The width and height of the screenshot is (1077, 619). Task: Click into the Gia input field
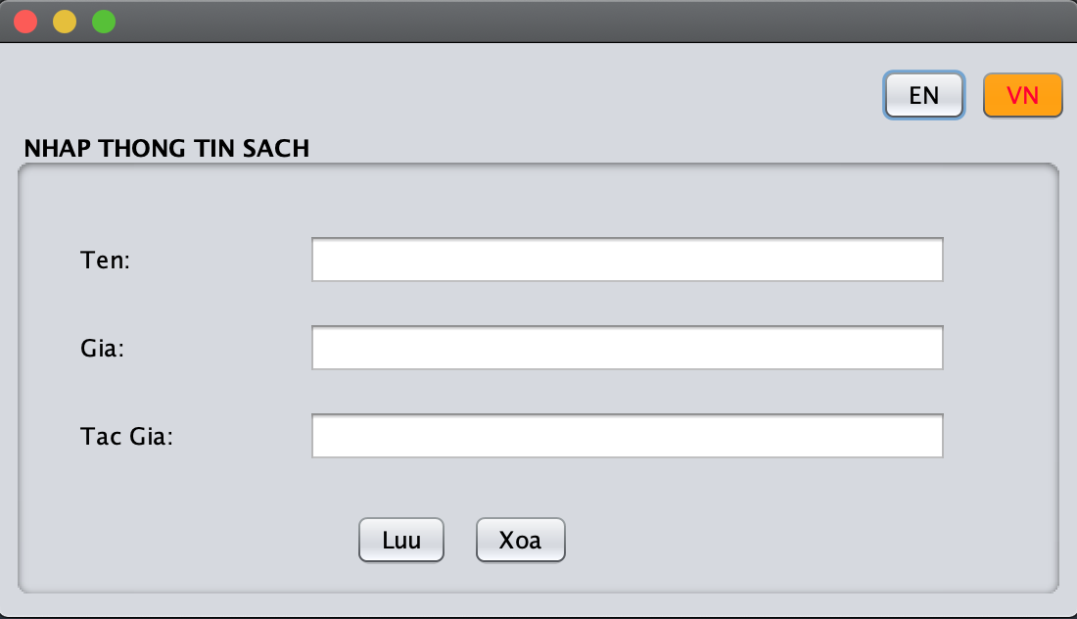tap(627, 348)
